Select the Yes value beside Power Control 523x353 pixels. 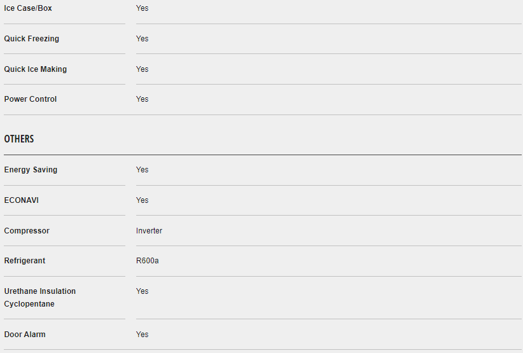(x=142, y=99)
